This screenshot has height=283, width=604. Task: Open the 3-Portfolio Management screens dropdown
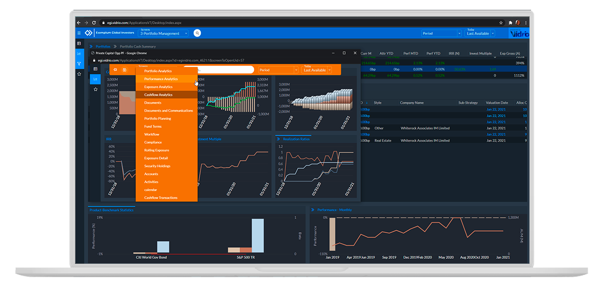tap(164, 33)
